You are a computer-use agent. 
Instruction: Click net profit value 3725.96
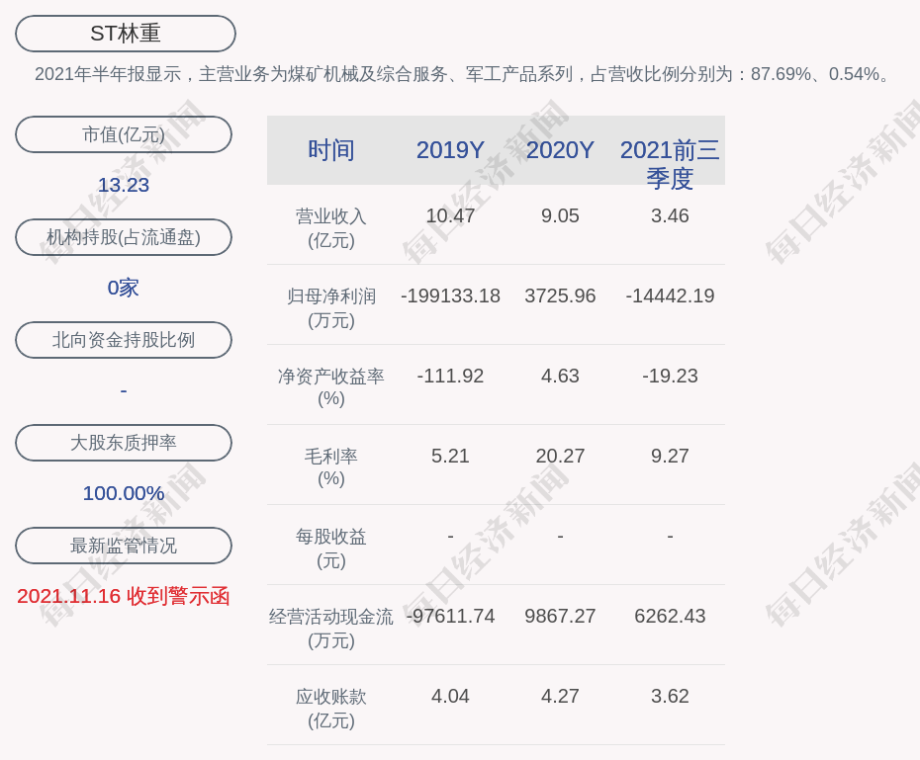pyautogui.click(x=560, y=296)
